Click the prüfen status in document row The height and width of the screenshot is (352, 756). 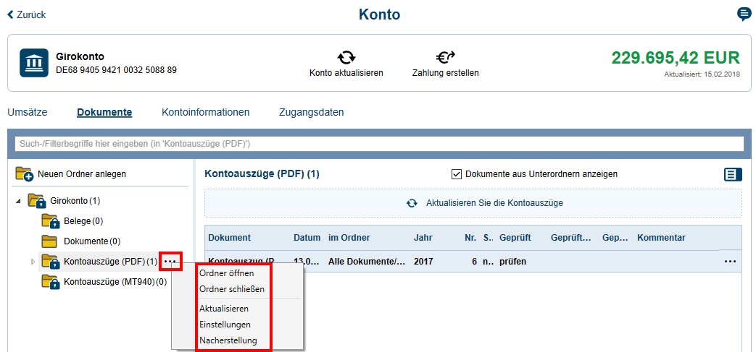pos(512,262)
